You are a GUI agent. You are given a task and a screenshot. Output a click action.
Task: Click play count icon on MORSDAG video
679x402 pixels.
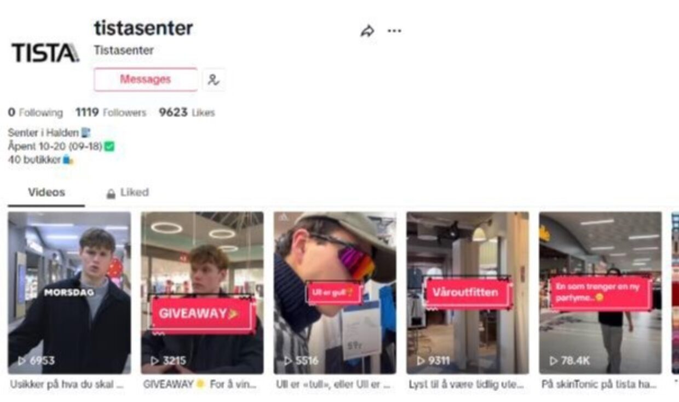(x=22, y=361)
